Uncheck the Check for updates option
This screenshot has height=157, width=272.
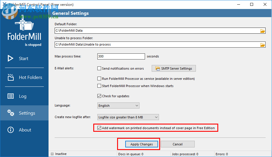pos(99,96)
